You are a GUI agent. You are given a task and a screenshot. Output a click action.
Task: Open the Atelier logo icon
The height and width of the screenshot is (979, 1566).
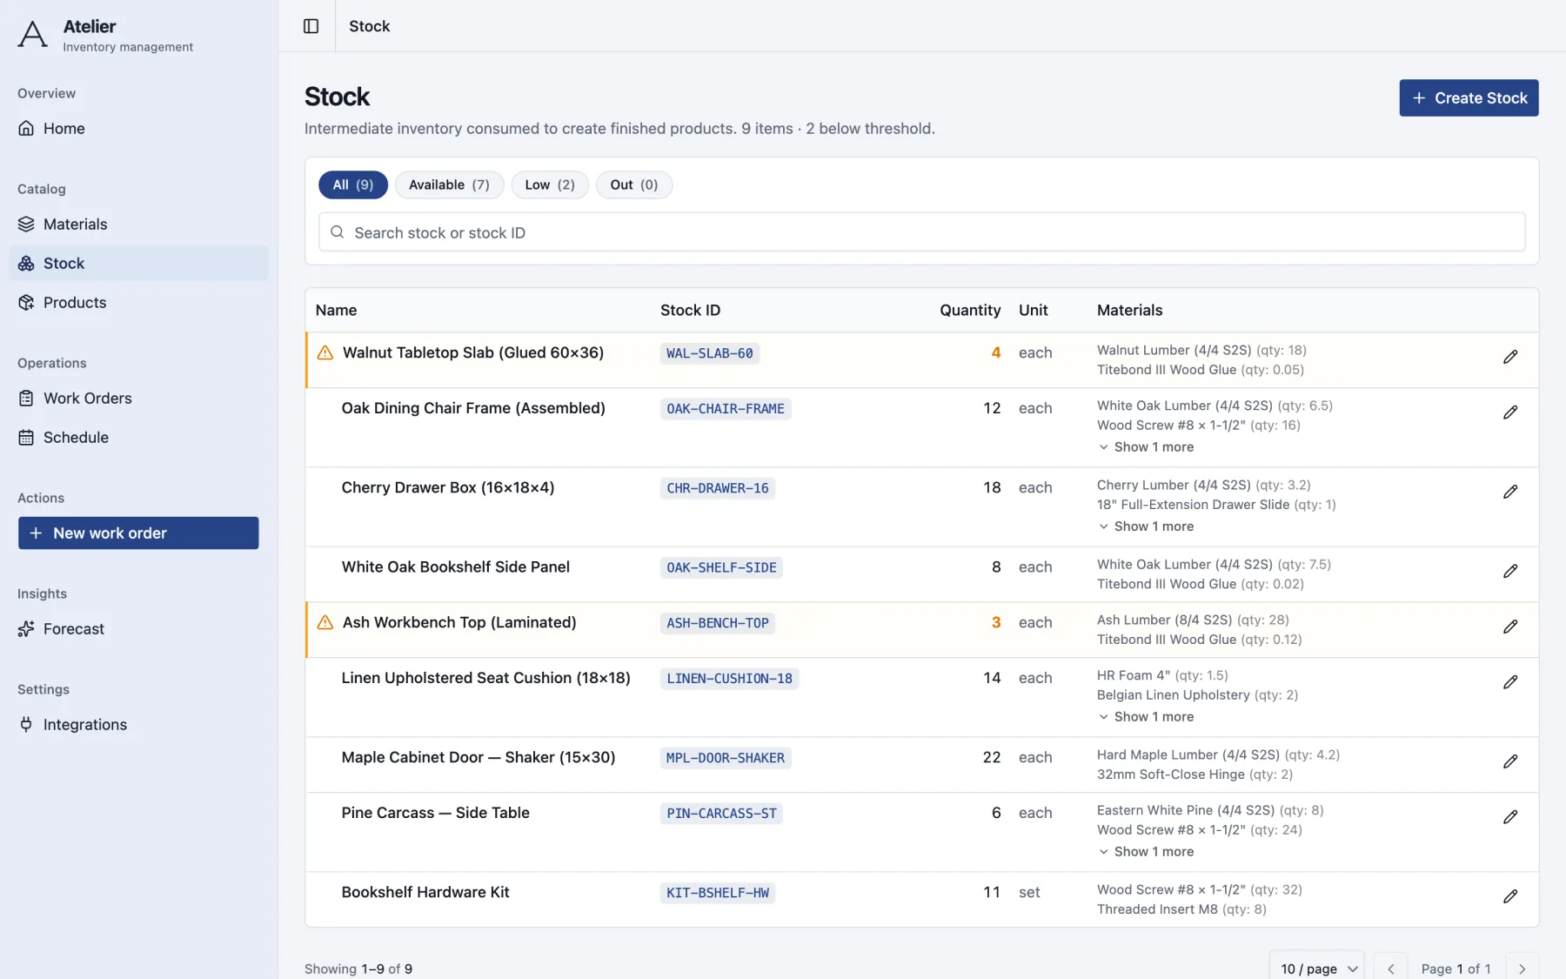(x=32, y=34)
